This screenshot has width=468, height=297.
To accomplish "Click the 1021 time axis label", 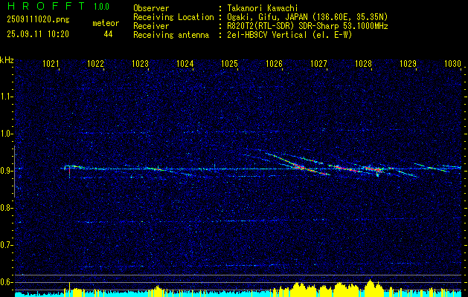I will (51, 63).
